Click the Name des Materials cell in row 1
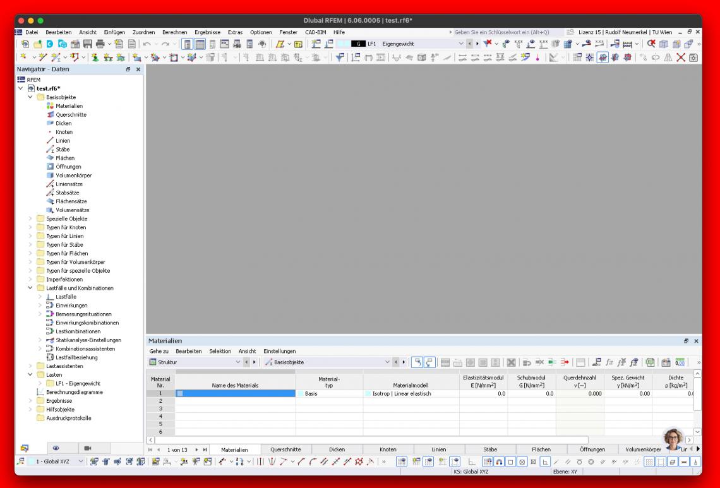 236,393
